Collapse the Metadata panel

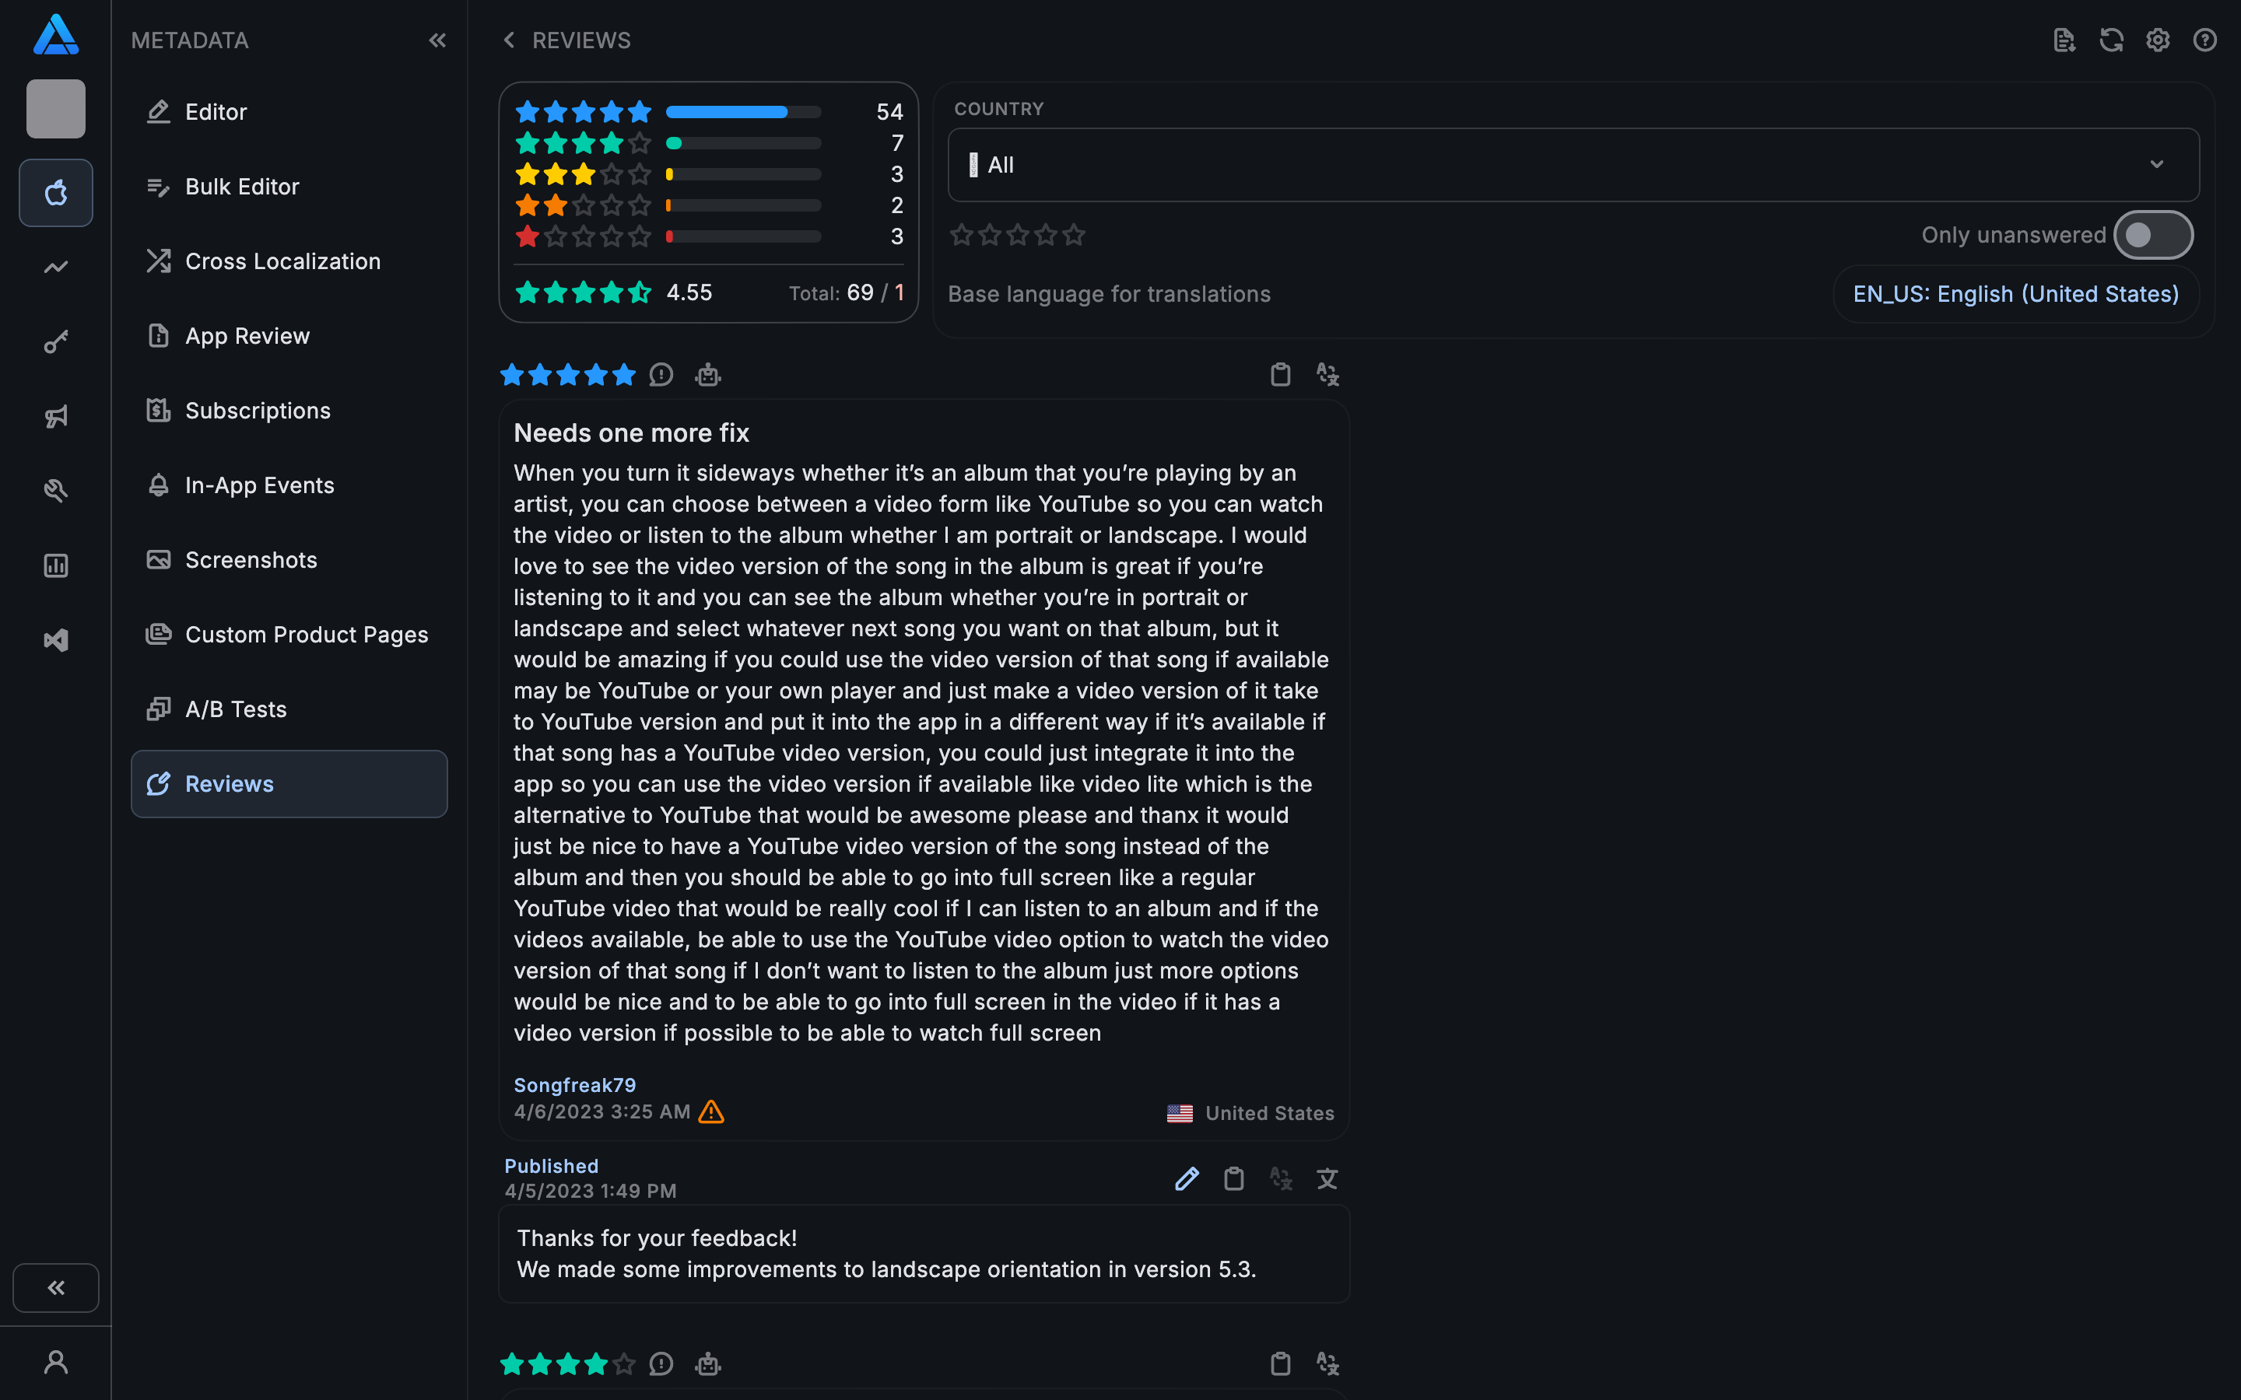pyautogui.click(x=437, y=40)
